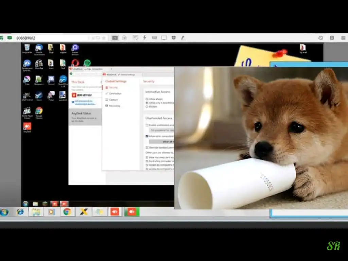Click the shield permissions toolbar icon
The height and width of the screenshot is (261, 348).
pos(174,38)
